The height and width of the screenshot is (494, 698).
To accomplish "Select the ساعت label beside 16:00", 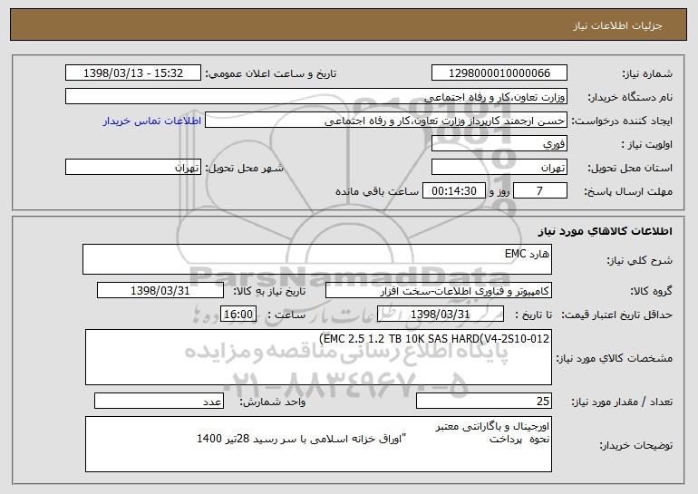I will pos(286,315).
